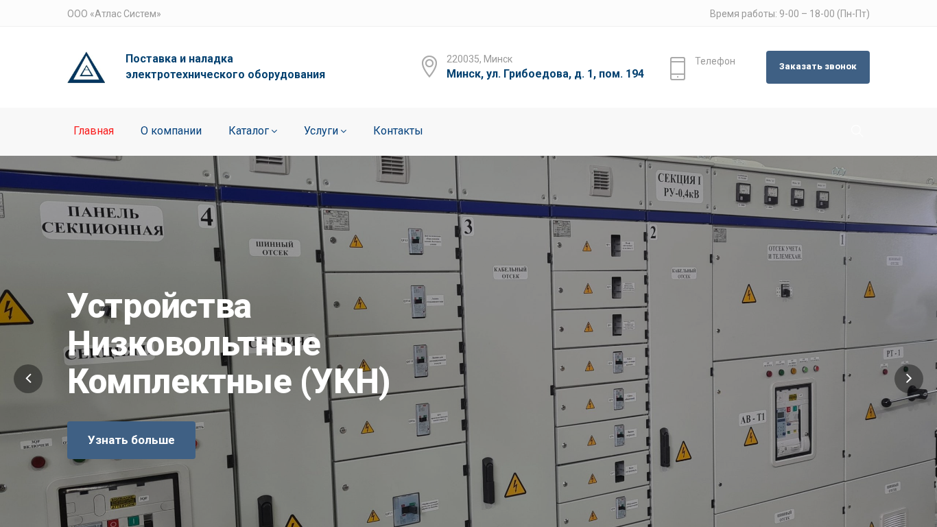Click the mobile phone icon
The width and height of the screenshot is (937, 527).
(x=678, y=69)
